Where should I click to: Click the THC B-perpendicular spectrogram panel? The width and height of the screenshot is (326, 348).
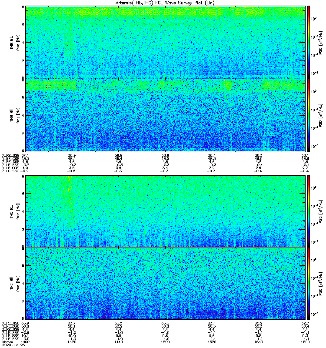[x=165, y=211]
